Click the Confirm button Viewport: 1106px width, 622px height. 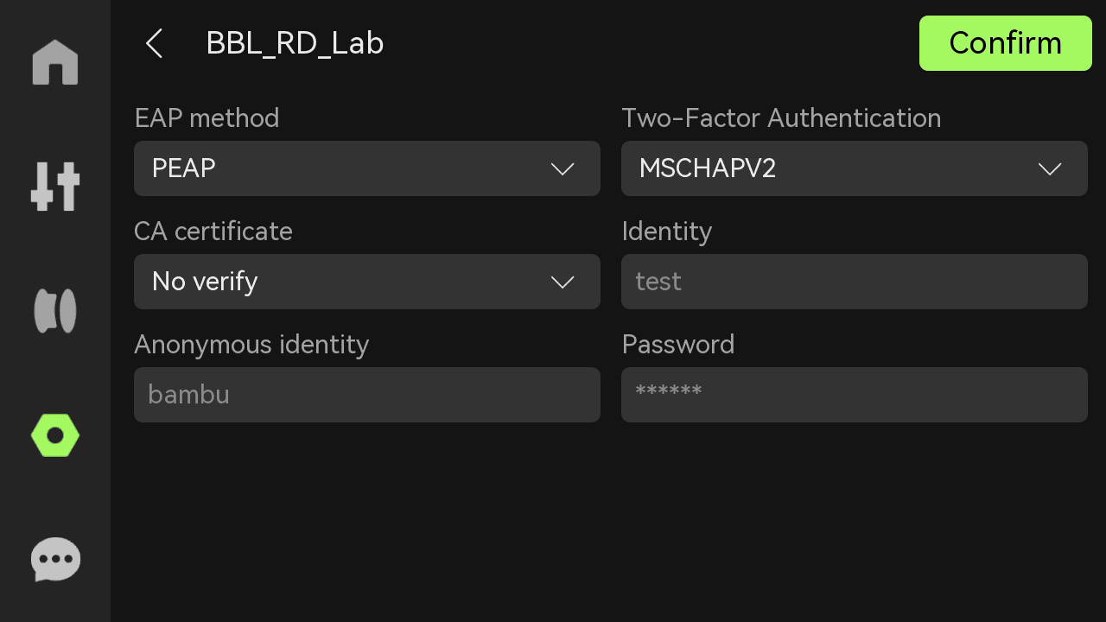(1006, 43)
